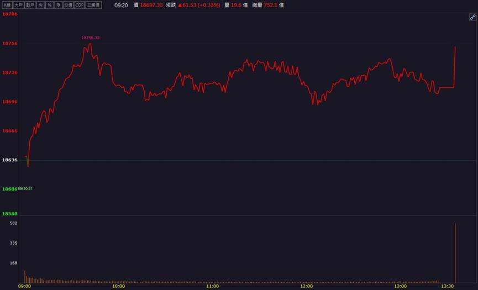
Task: Select the 分價 price distribution button
Action: (69, 5)
